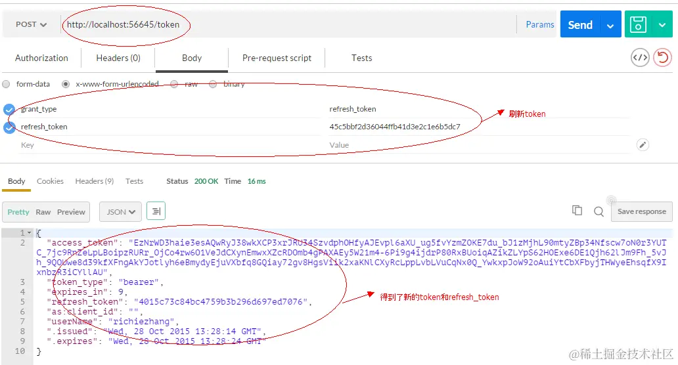Switch to the response Body tab
The image size is (678, 365).
(x=16, y=181)
